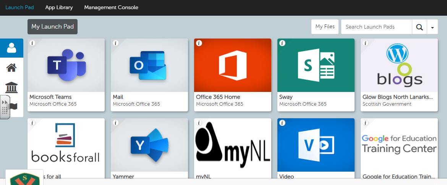
Task: Open the Books for All tile
Action: pyautogui.click(x=66, y=145)
